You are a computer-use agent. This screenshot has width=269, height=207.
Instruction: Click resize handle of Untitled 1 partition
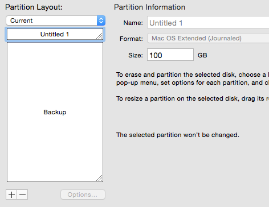(99, 36)
